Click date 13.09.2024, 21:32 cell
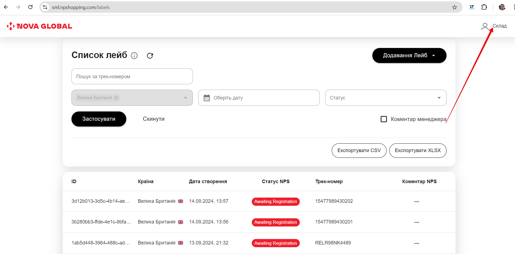This screenshot has height=254, width=515. point(209,243)
